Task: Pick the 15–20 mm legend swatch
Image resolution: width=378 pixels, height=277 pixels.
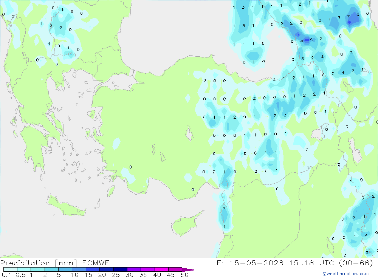Action: [93, 269]
